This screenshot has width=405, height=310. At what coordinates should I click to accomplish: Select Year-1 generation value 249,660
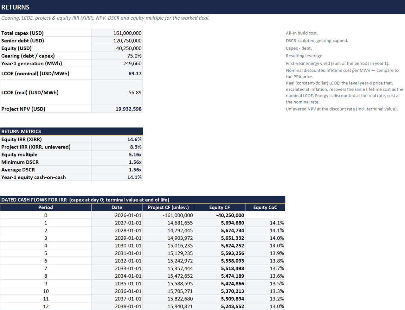point(117,63)
